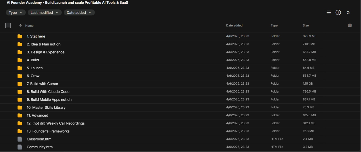Expand the Last modified filter
361x152 pixels.
click(45, 12)
